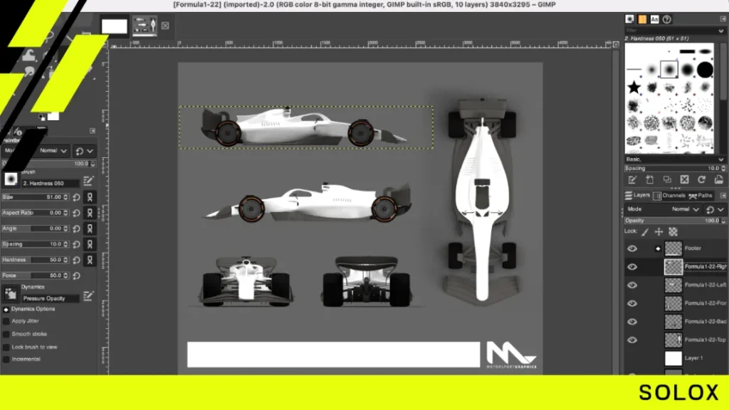Reset Angle to brush default
The width and height of the screenshot is (729, 410).
click(x=77, y=228)
